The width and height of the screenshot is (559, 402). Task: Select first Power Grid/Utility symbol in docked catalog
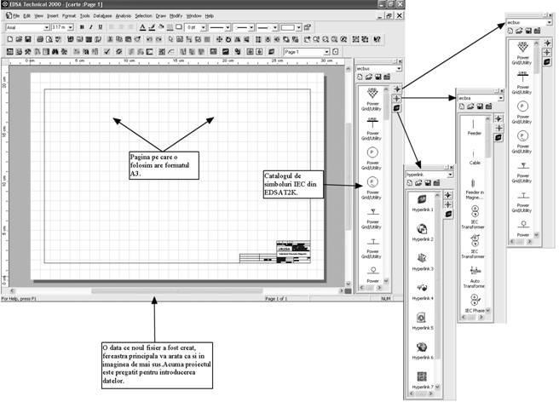(x=372, y=94)
